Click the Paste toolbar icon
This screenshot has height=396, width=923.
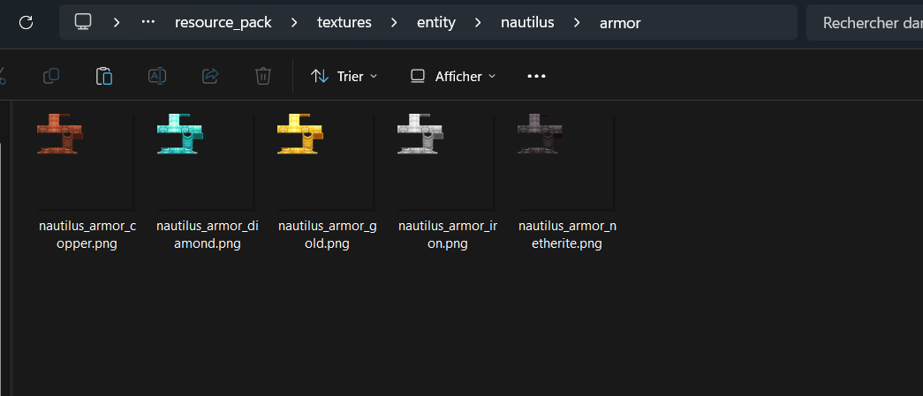click(x=104, y=77)
